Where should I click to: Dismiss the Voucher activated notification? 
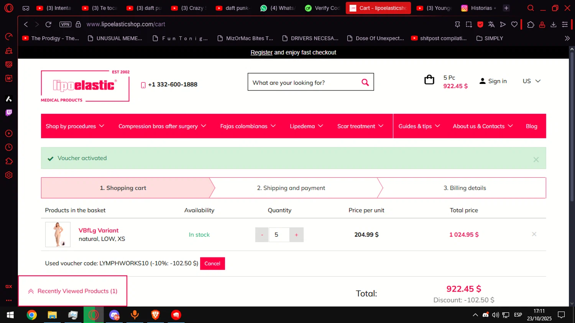point(536,160)
